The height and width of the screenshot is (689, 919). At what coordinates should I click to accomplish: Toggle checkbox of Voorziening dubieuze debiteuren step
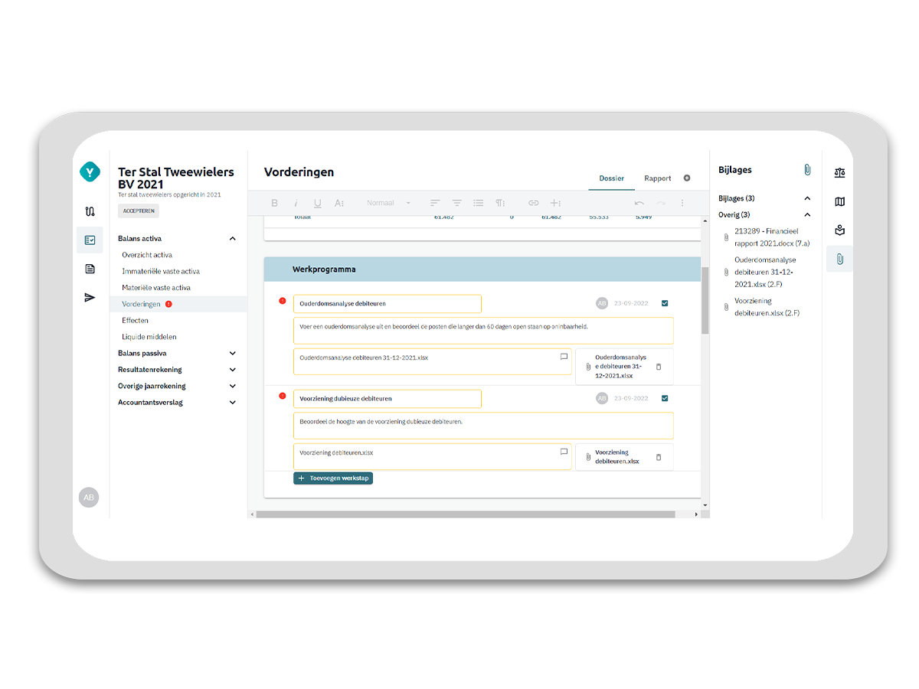point(665,398)
